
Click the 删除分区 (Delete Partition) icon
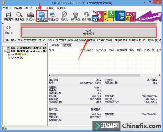75,16
